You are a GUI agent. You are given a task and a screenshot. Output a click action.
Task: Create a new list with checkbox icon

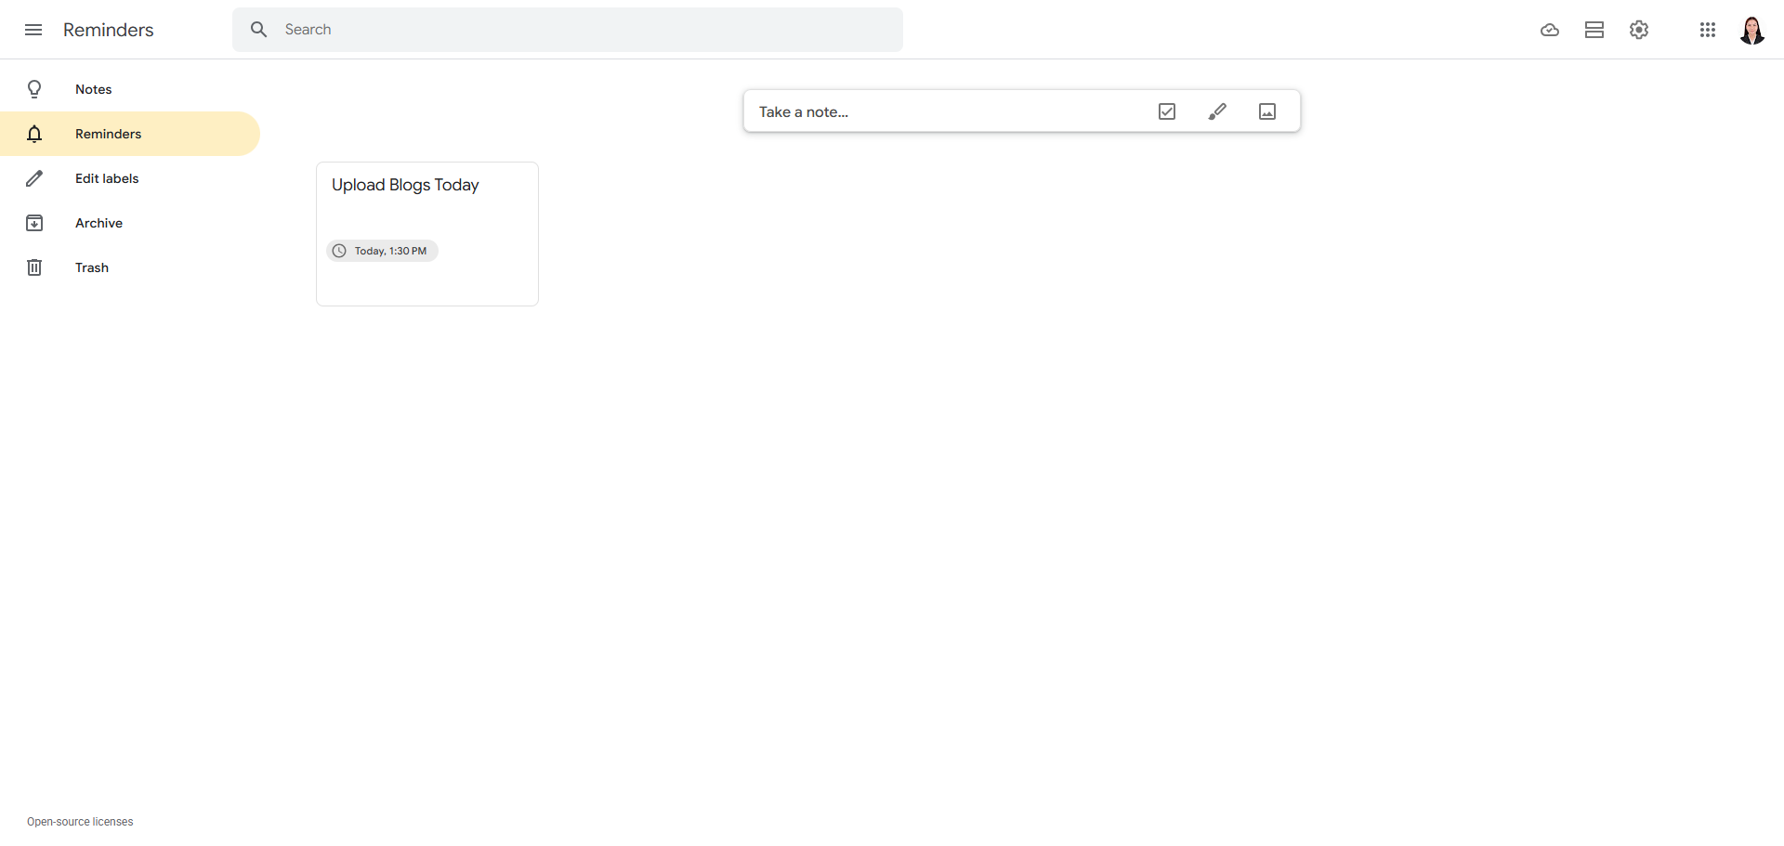pyautogui.click(x=1167, y=111)
